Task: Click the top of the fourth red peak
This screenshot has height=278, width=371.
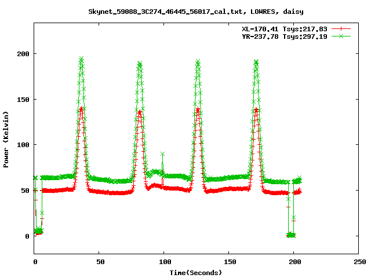Action: click(256, 110)
